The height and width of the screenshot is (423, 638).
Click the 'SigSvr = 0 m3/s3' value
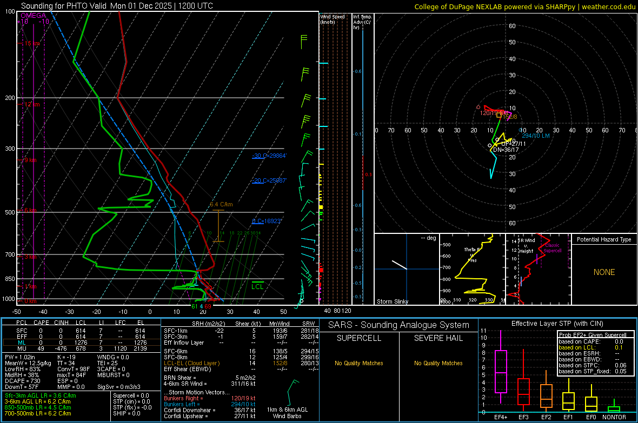click(x=119, y=387)
